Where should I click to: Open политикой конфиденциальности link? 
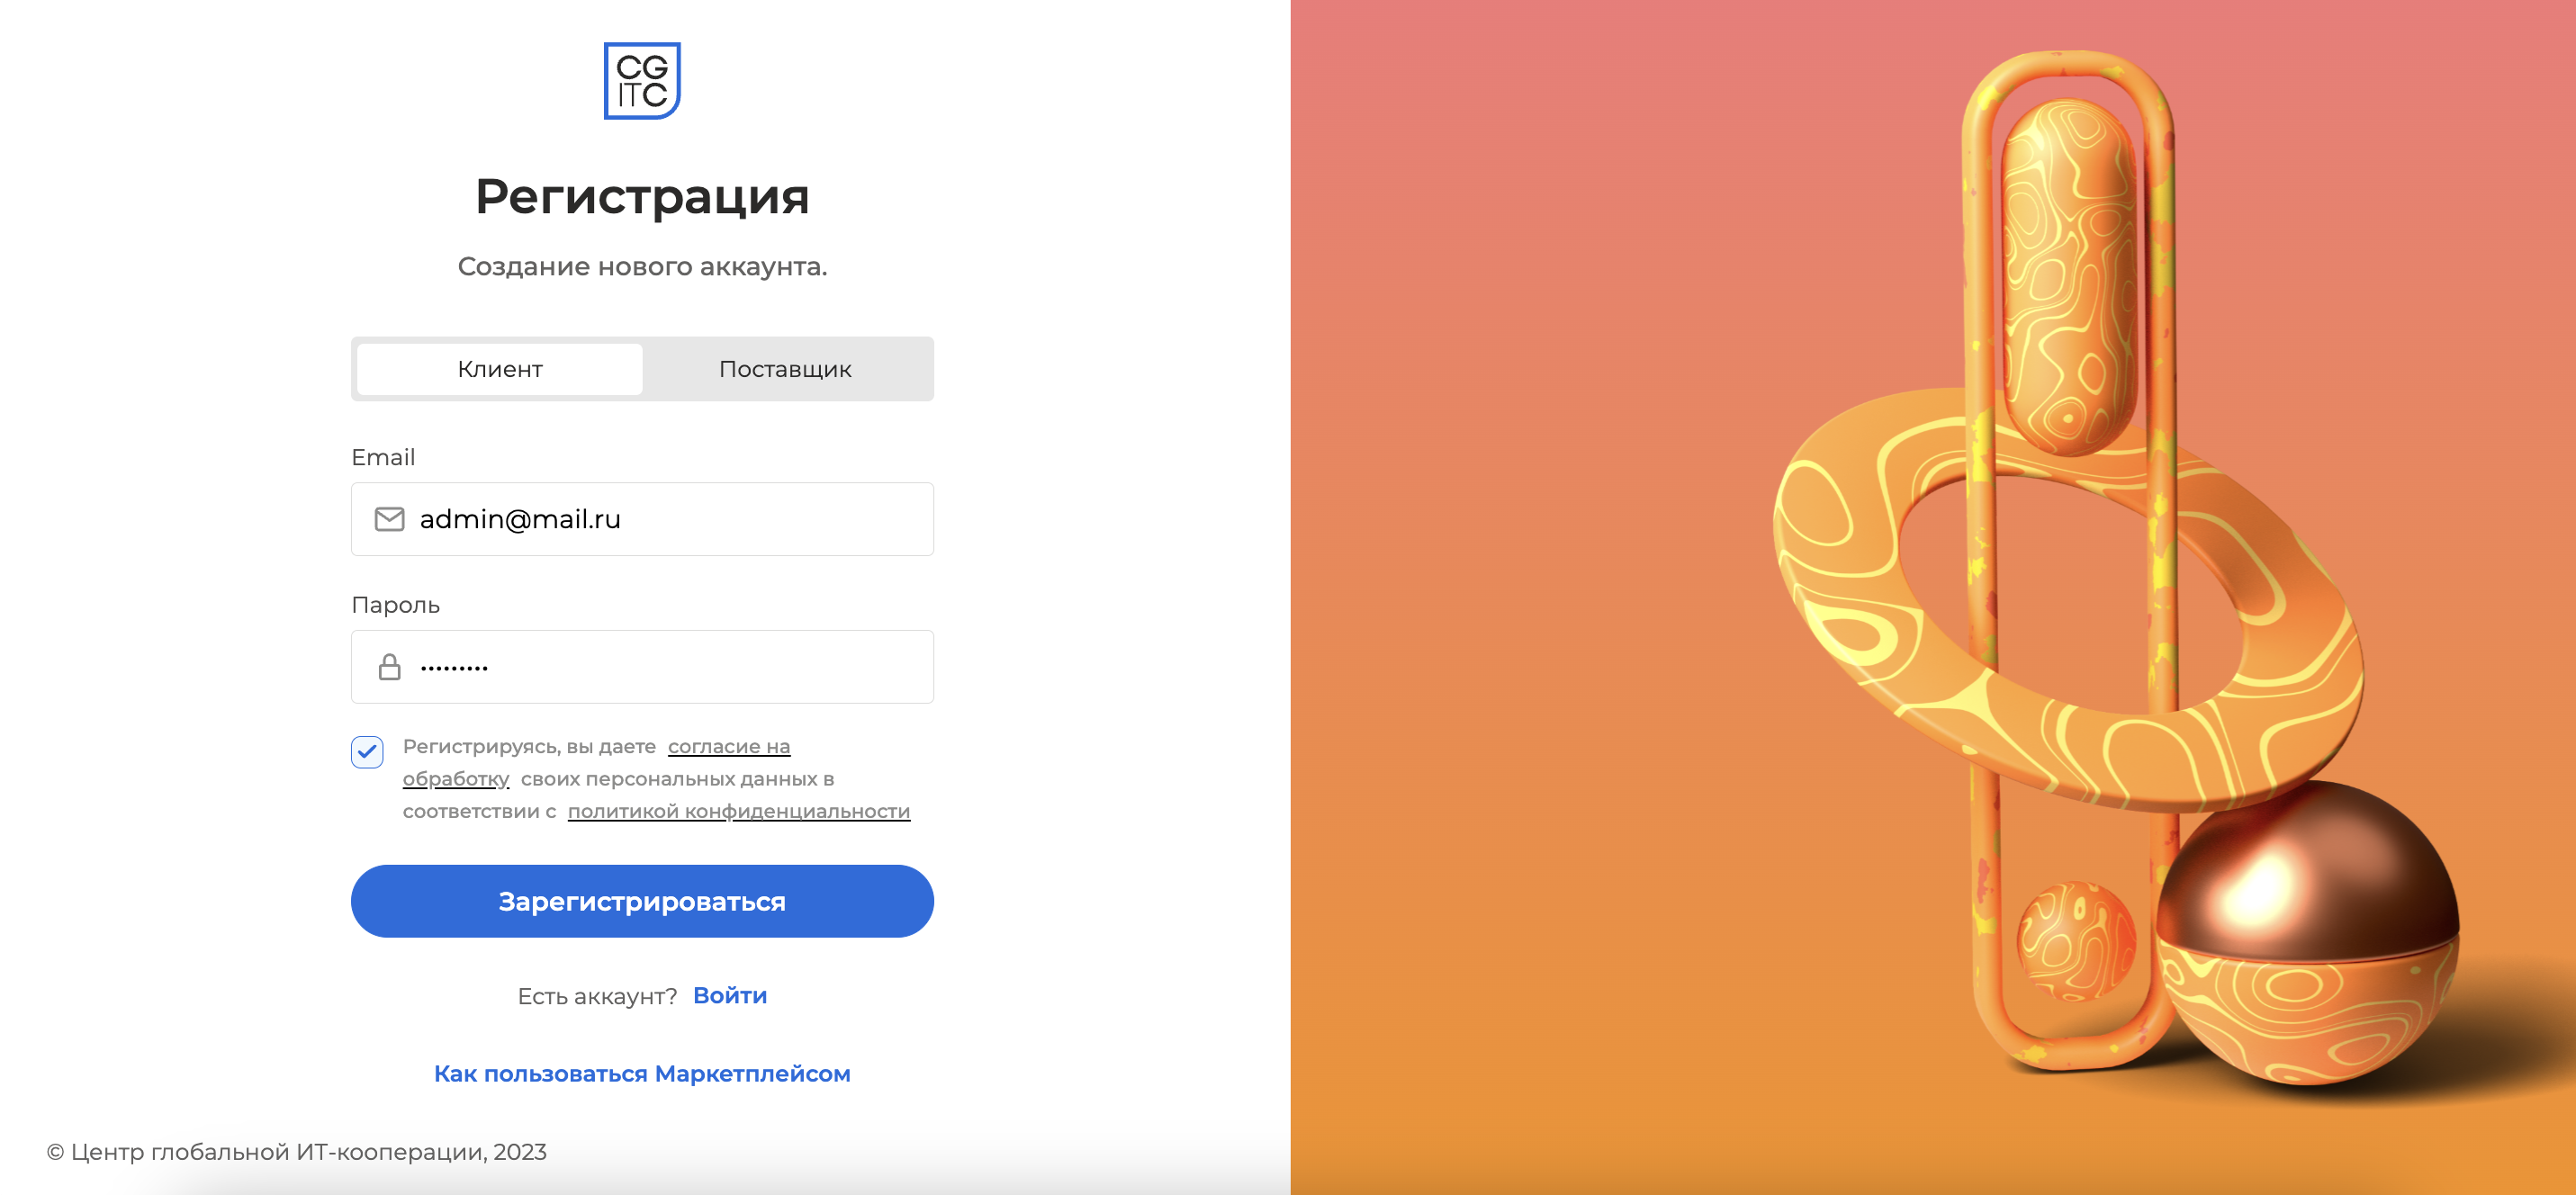(739, 812)
